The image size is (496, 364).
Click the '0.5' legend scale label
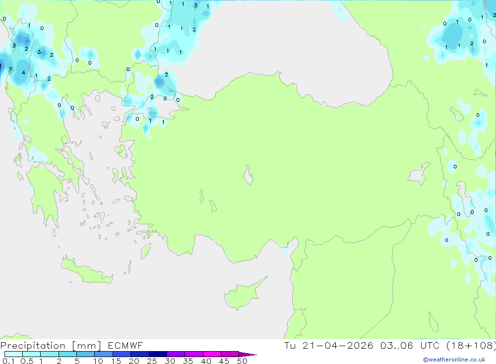[x=27, y=361]
